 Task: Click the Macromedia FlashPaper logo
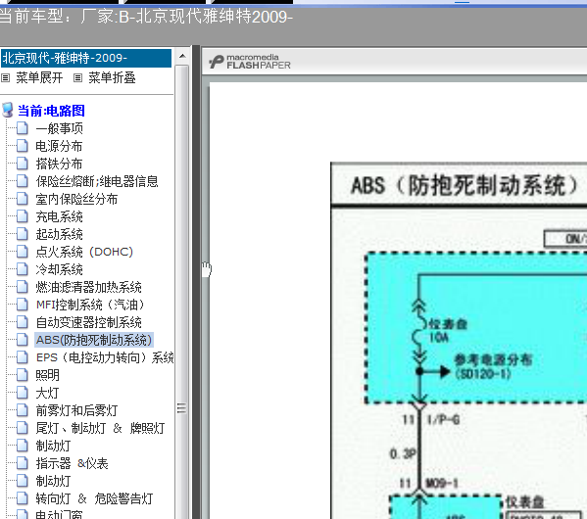coord(250,62)
